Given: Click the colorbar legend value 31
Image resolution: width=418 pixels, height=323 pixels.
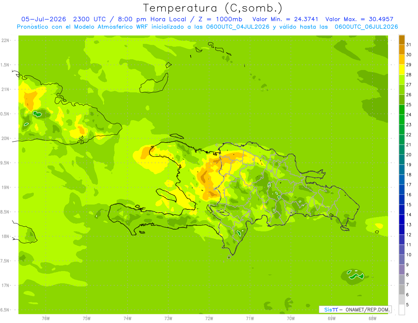Looking at the screenshot, I should 409,44.
